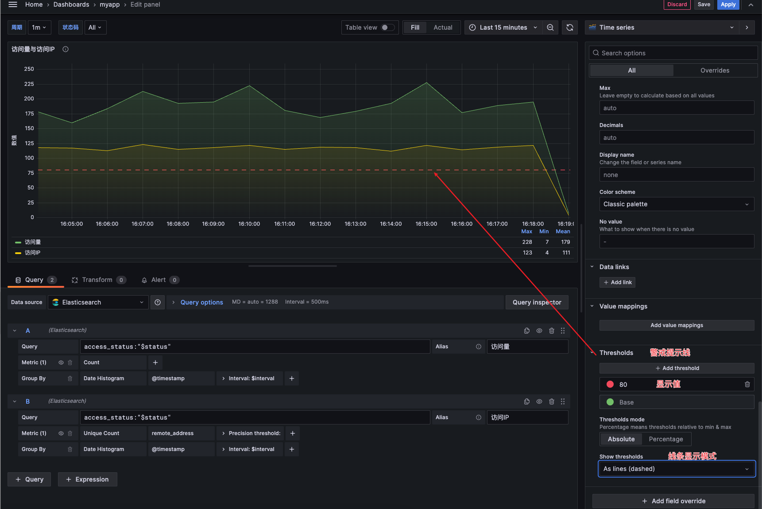The height and width of the screenshot is (509, 762).
Task: Toggle the Table view switch
Action: coord(387,27)
